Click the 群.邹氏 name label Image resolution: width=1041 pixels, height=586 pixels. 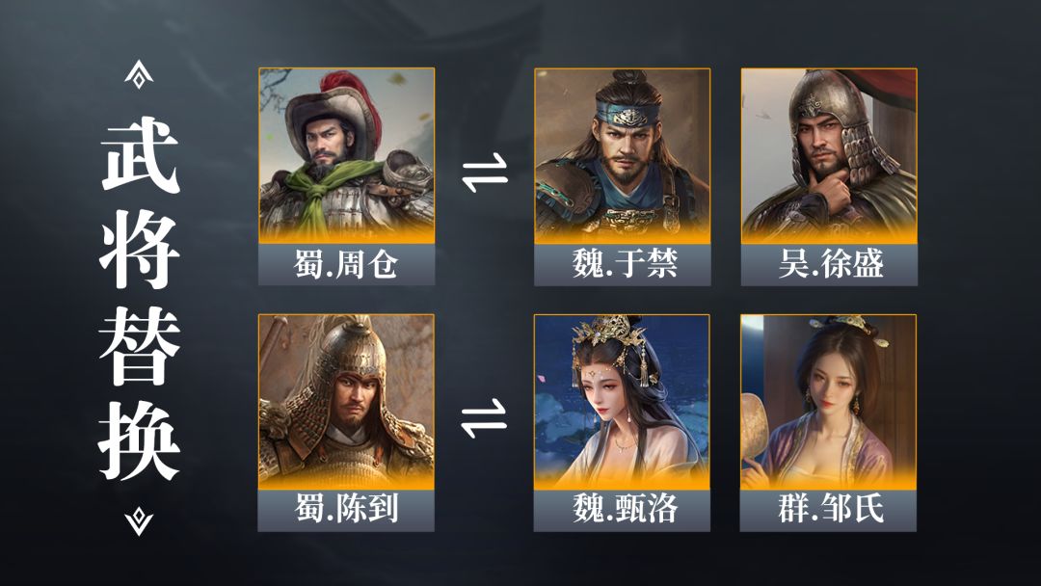(829, 510)
